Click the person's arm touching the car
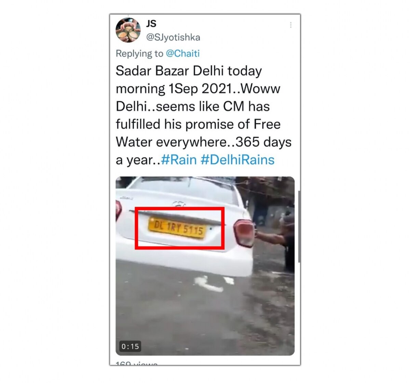 [270, 237]
